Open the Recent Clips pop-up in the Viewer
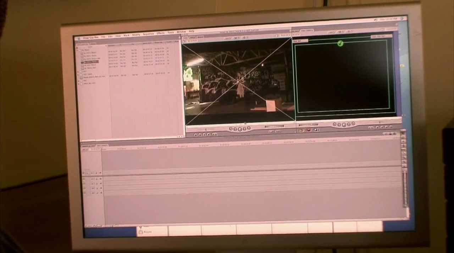The image size is (454, 253). point(272,131)
